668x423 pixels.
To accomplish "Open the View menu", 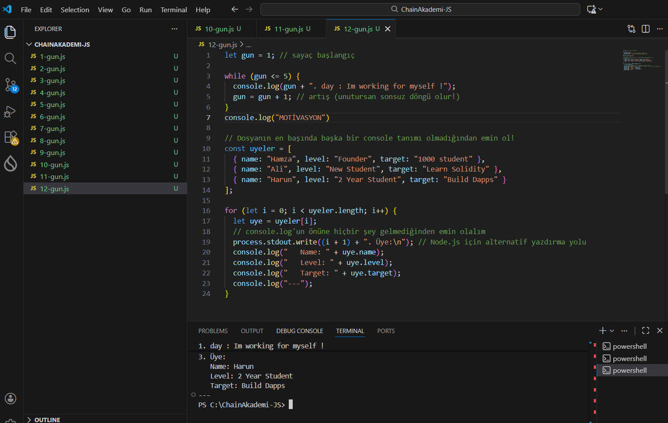I will coord(105,9).
